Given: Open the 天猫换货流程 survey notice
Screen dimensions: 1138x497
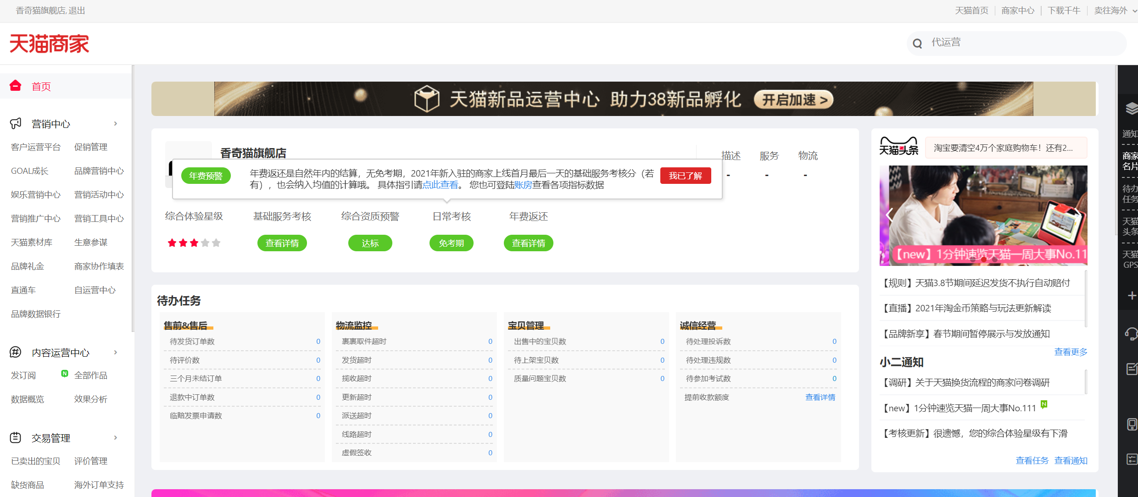Looking at the screenshot, I should [965, 382].
